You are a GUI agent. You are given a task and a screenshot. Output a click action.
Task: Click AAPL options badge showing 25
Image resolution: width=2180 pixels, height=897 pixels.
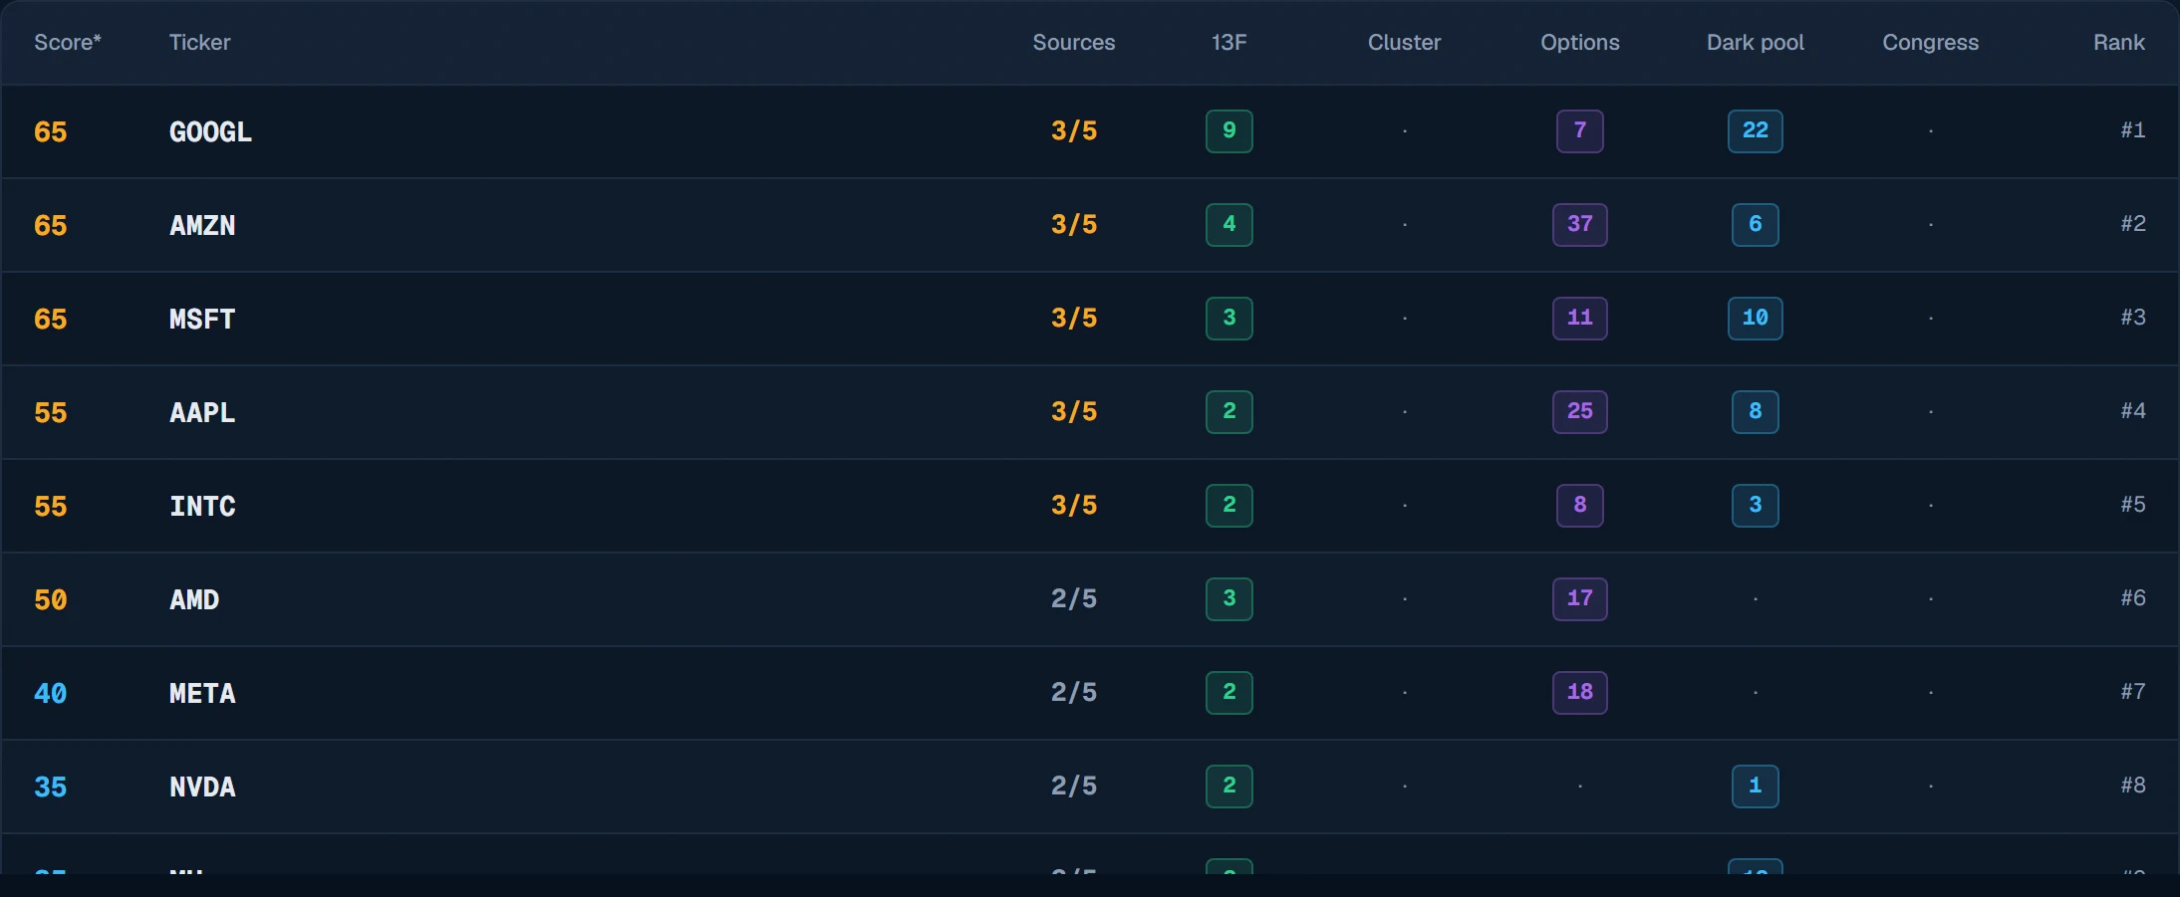tap(1579, 412)
